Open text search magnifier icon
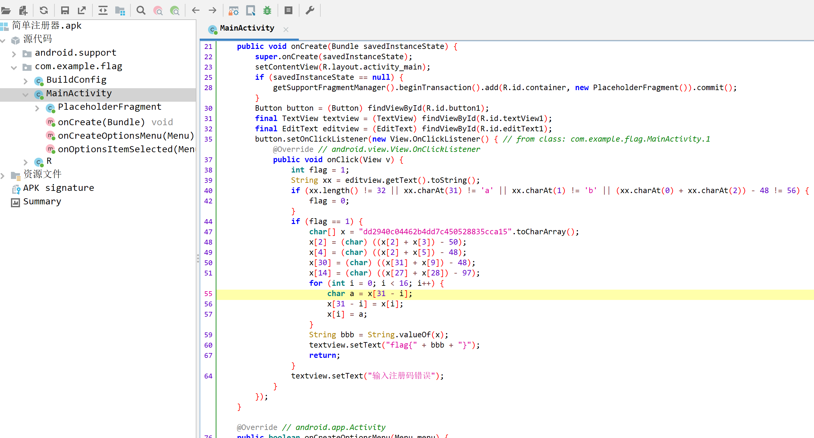The image size is (814, 438). pyautogui.click(x=141, y=11)
